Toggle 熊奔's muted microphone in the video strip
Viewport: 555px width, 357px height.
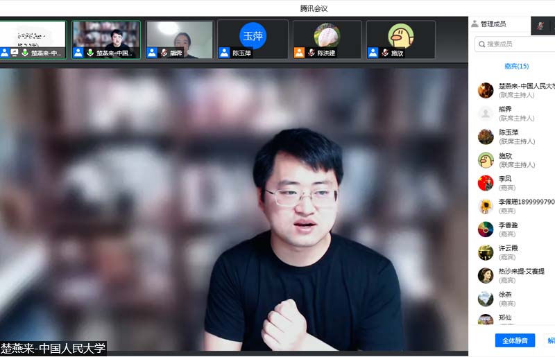click(x=164, y=53)
